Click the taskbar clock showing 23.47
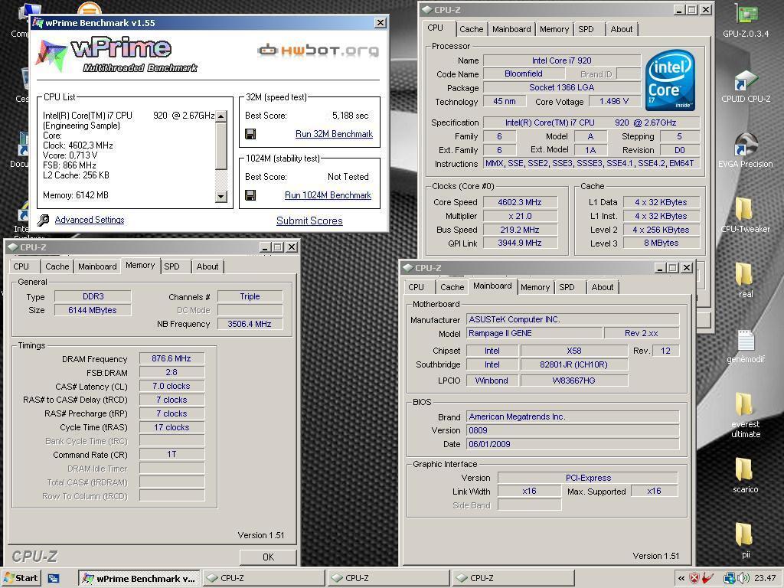The width and height of the screenshot is (784, 588). click(765, 579)
